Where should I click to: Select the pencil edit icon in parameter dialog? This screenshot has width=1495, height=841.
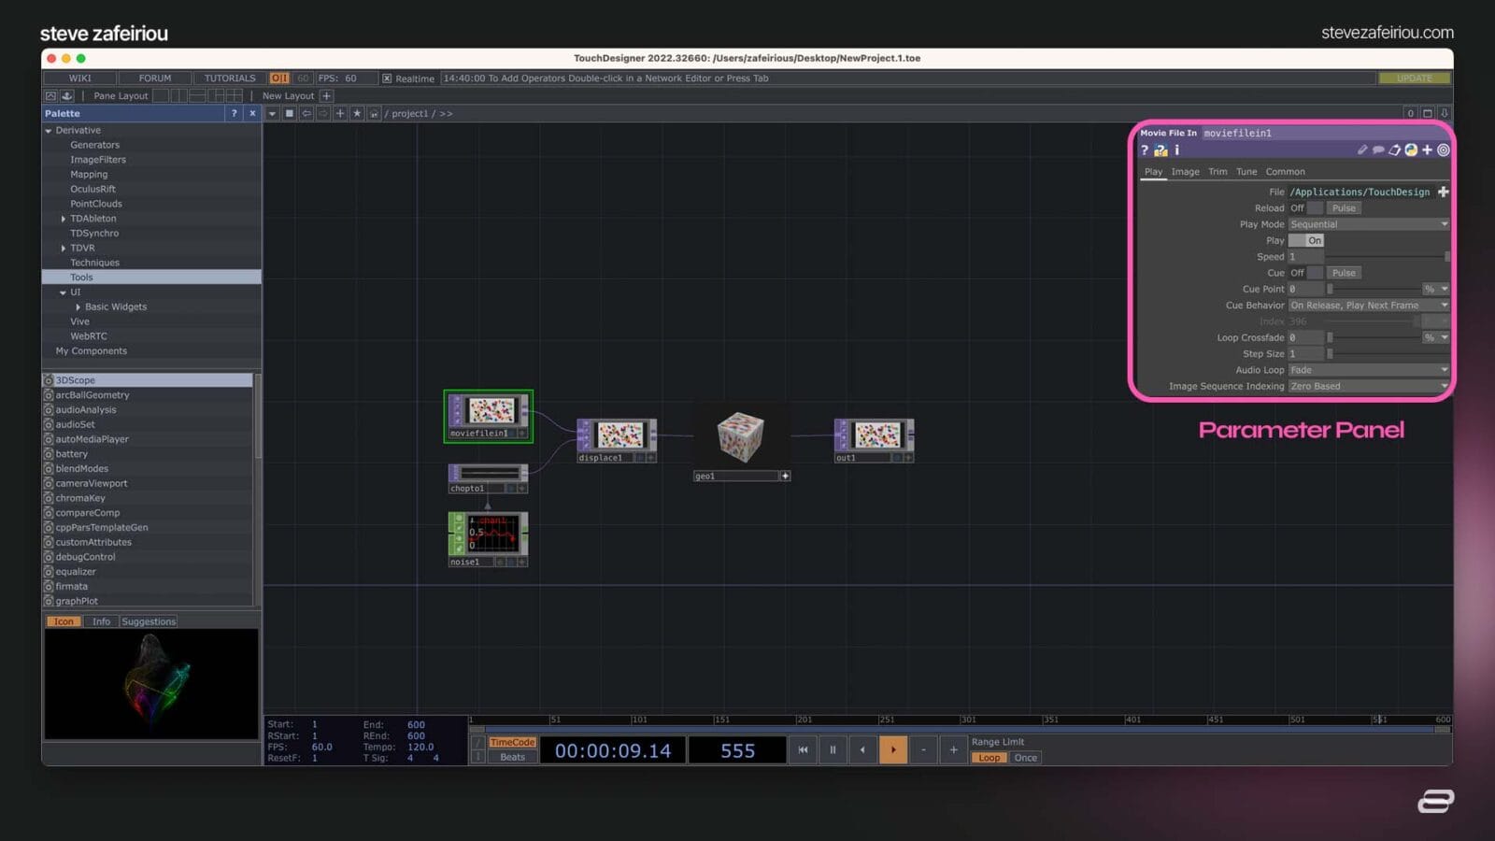(1361, 149)
